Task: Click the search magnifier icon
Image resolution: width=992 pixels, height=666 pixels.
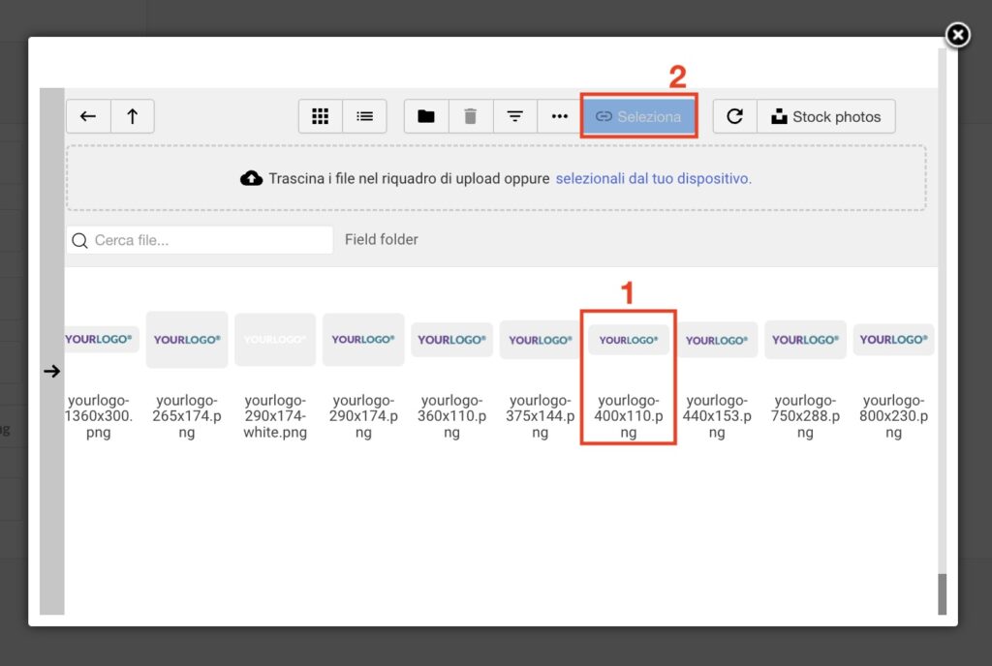Action: tap(79, 241)
